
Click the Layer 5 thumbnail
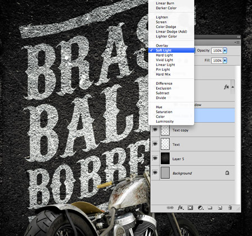pyautogui.click(x=165, y=158)
